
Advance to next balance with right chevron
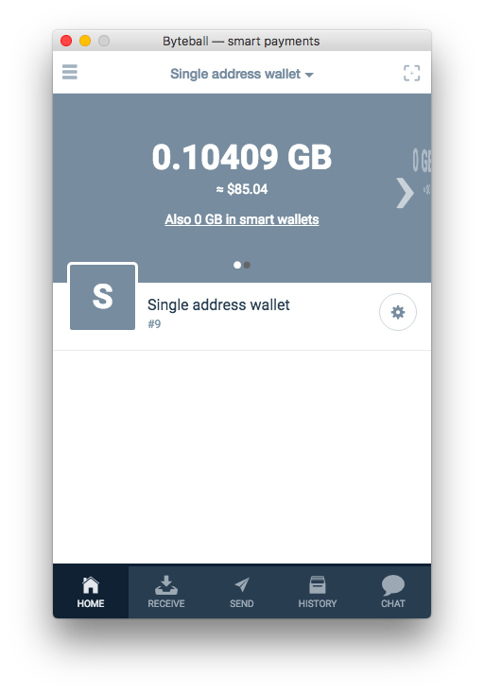[x=405, y=193]
